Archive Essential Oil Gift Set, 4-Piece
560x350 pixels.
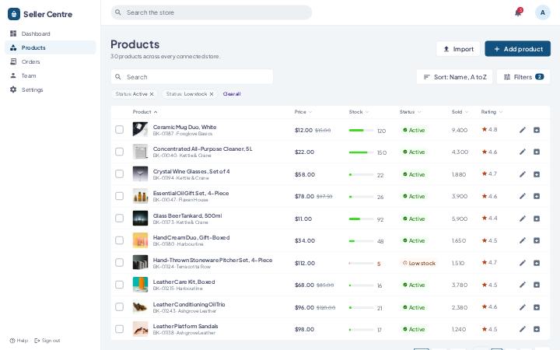537,196
